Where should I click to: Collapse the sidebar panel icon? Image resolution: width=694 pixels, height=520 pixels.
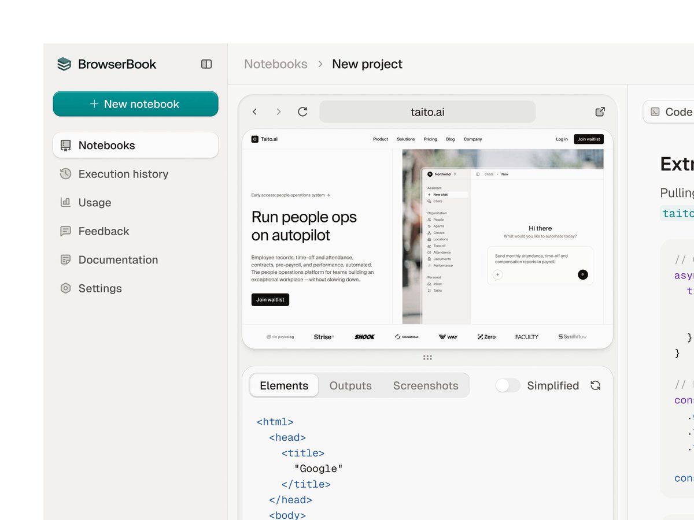(206, 64)
